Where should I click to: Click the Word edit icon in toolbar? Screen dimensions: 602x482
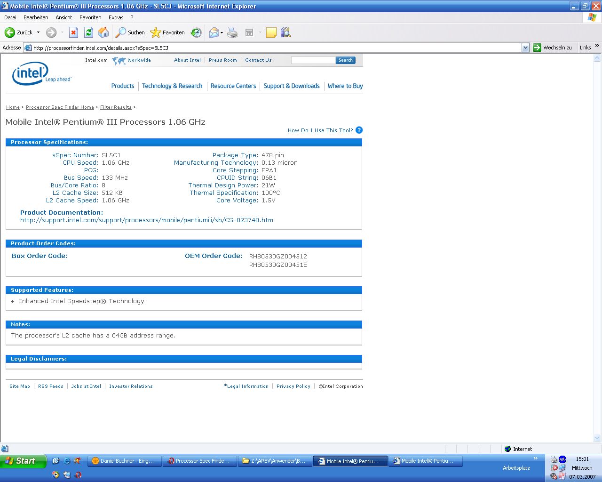point(249,32)
